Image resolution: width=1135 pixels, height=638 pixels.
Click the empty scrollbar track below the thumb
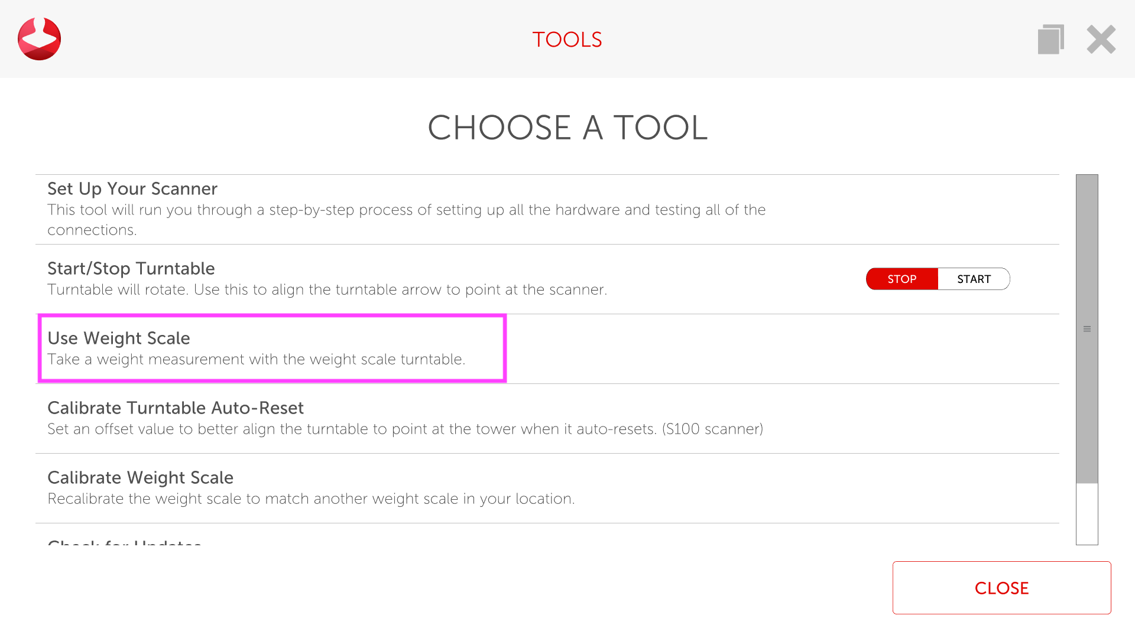tap(1087, 514)
